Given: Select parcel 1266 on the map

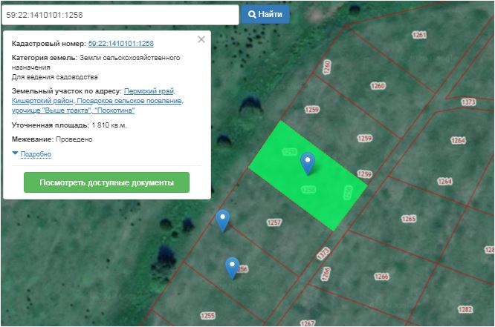Looking at the screenshot, I should tap(381, 277).
